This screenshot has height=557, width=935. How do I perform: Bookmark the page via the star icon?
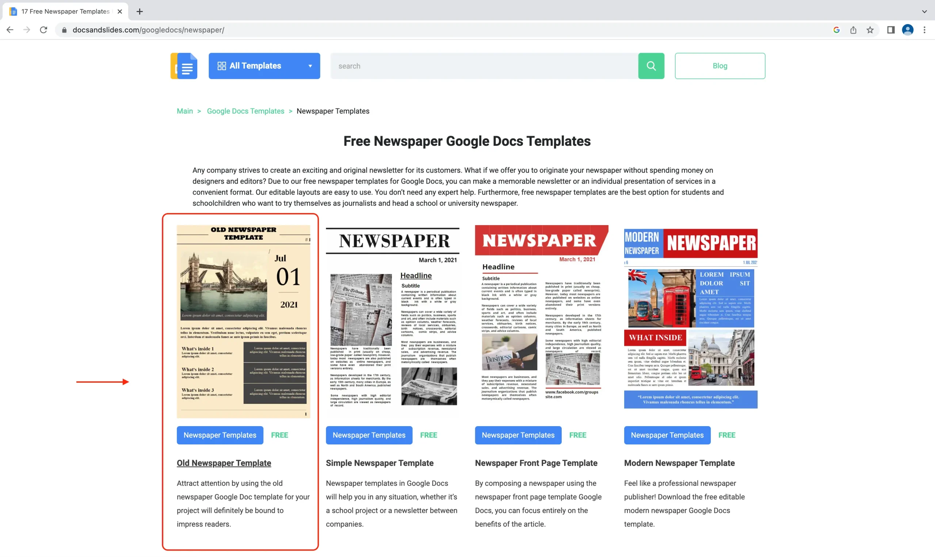(x=869, y=30)
